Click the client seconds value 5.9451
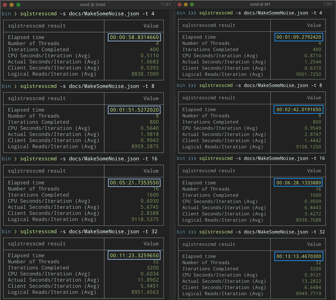336x300 pixels. 149,286
